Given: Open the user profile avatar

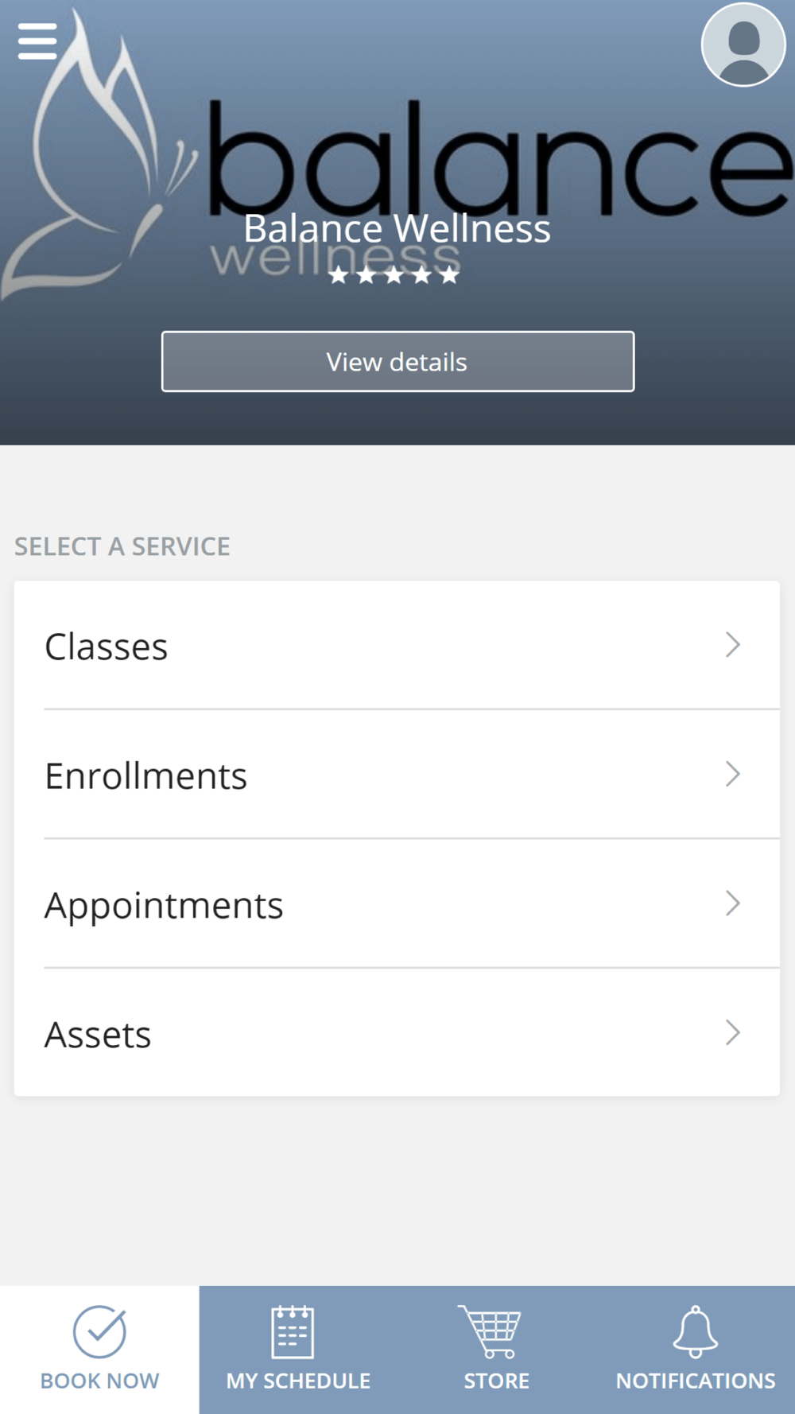Looking at the screenshot, I should 743,44.
